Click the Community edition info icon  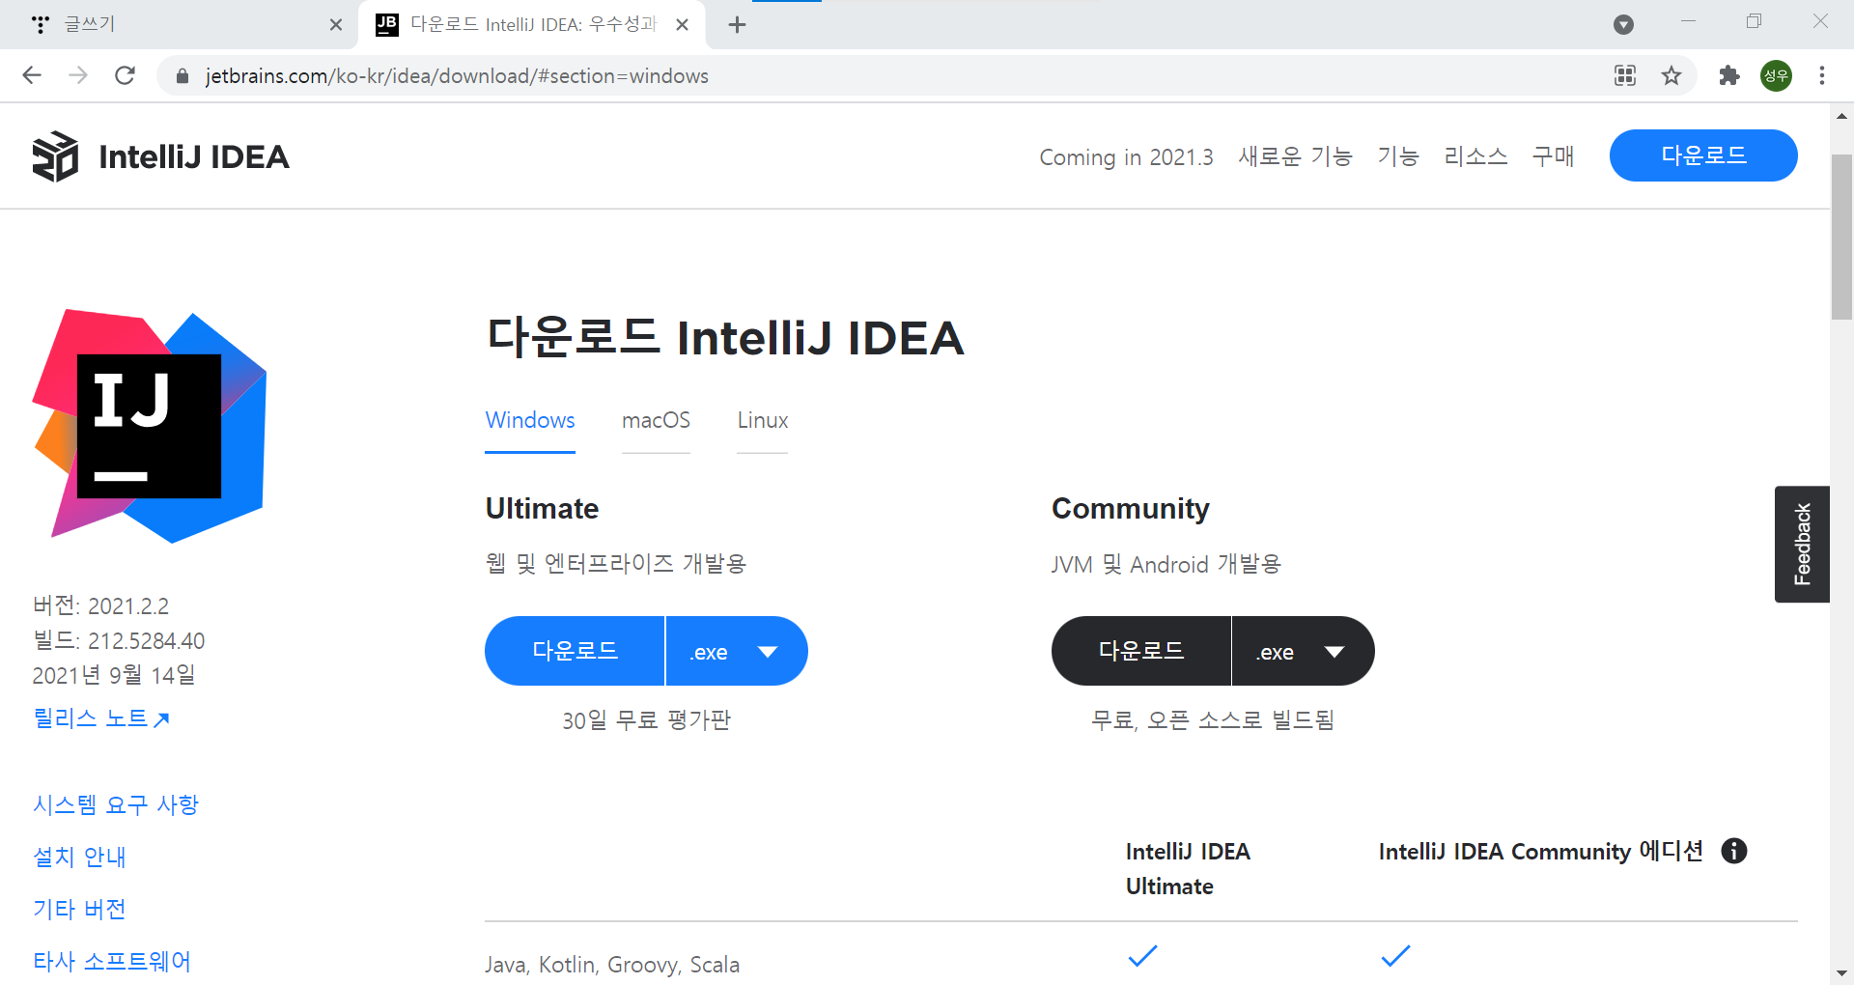pyautogui.click(x=1734, y=851)
